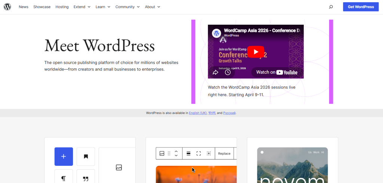Click the align icon in block toolbar
Screen dimensions: 383x183
click(189, 153)
